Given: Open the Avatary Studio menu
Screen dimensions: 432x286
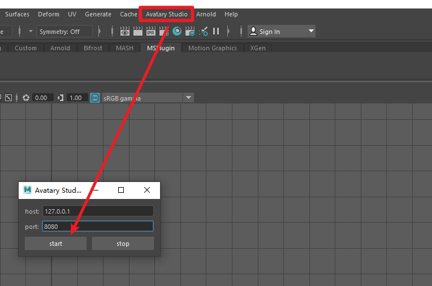Looking at the screenshot, I should click(x=166, y=14).
